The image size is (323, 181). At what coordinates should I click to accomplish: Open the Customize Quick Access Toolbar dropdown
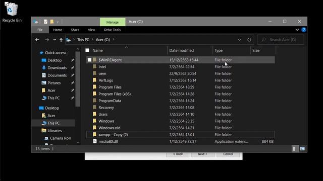point(58,22)
